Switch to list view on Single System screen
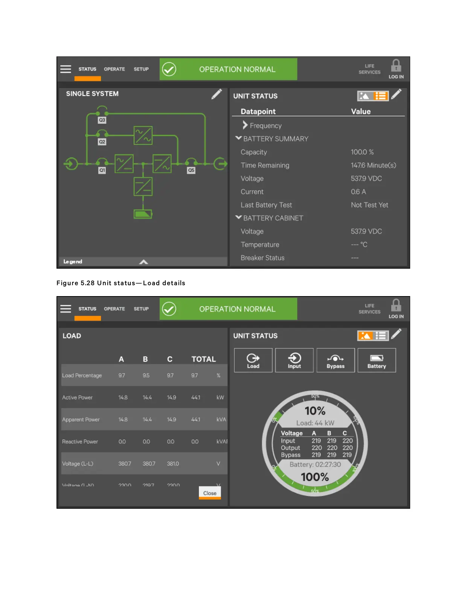Screen dimensions: 461x596 pos(381,96)
